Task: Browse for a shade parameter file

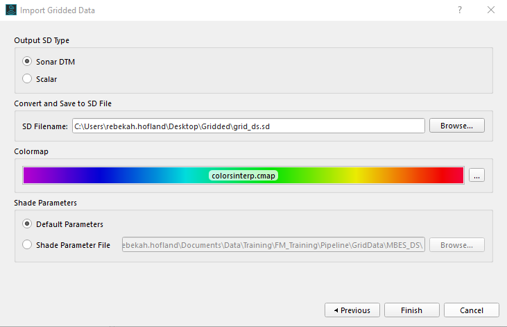Action: pos(456,245)
